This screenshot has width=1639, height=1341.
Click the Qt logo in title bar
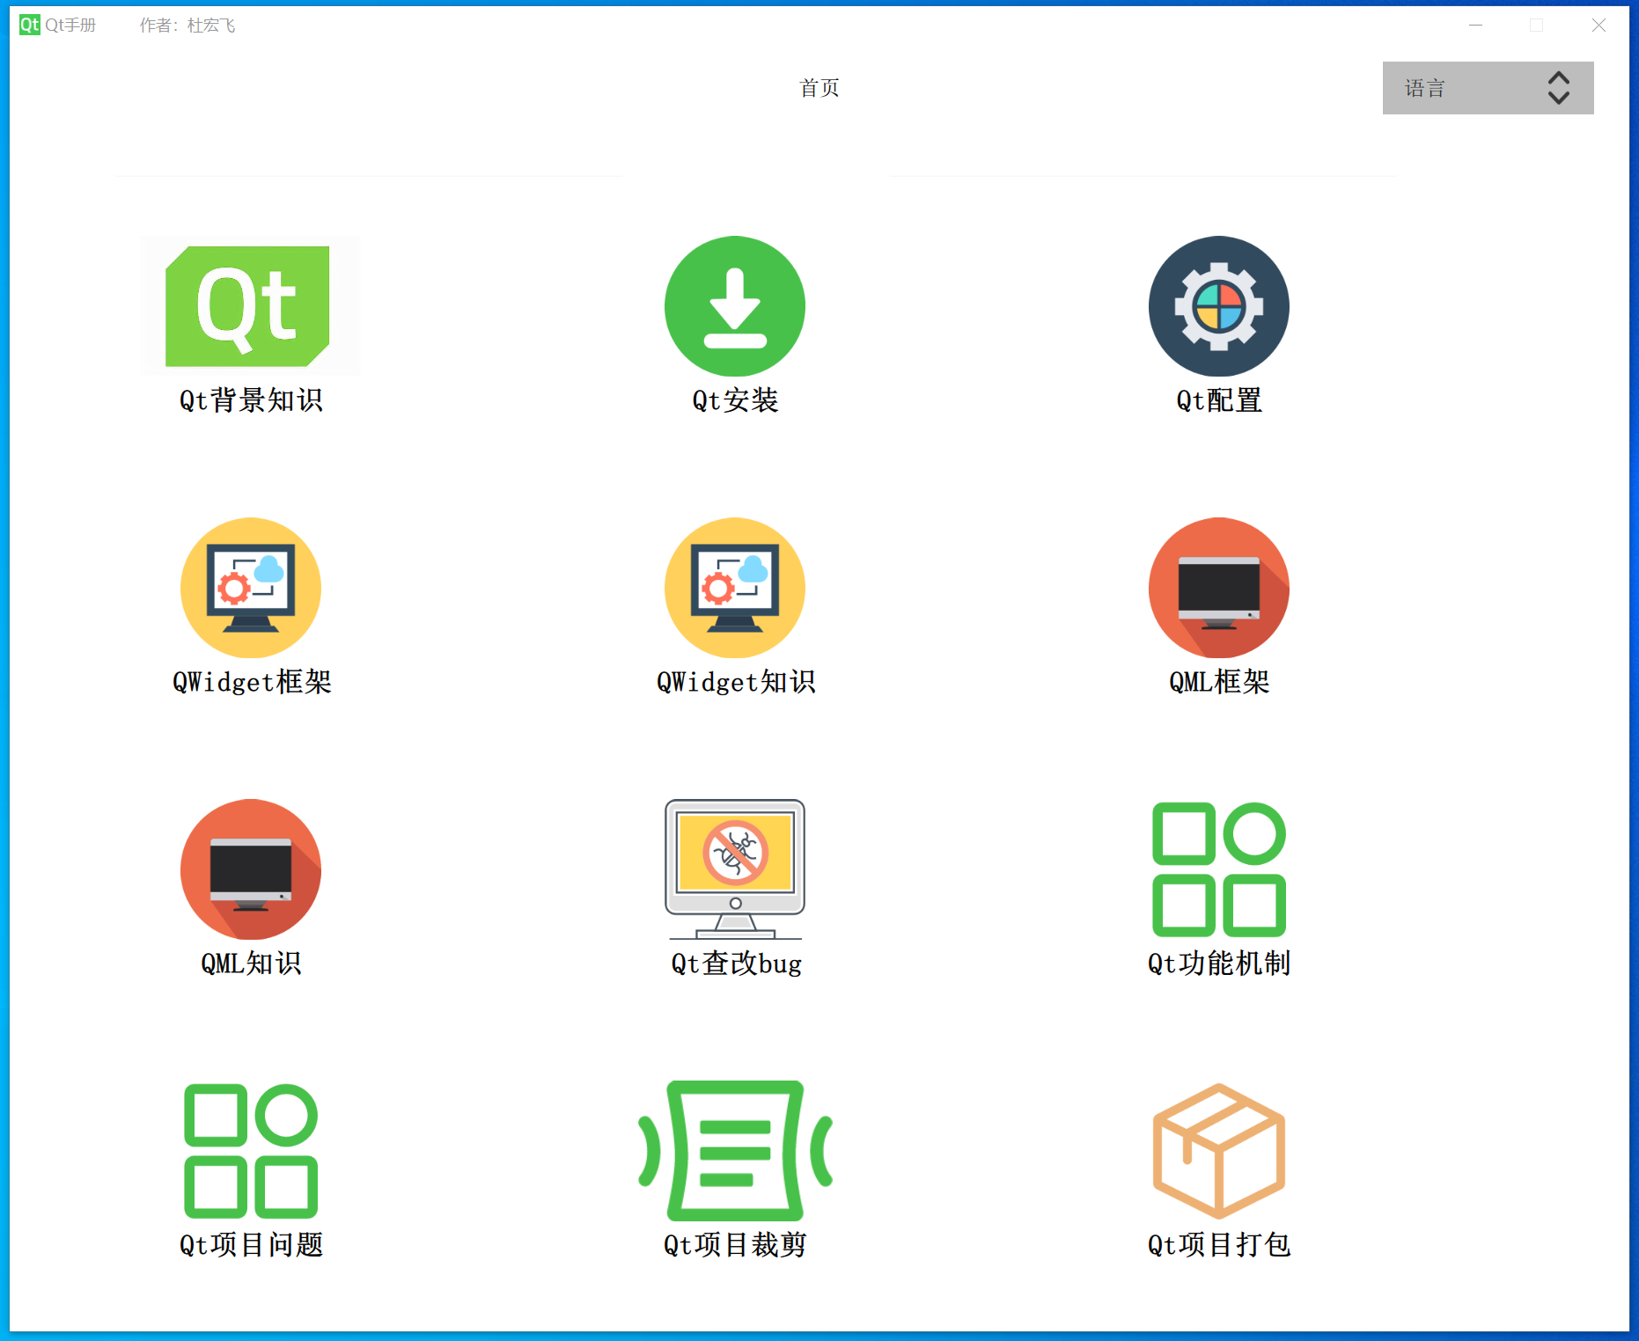(30, 25)
